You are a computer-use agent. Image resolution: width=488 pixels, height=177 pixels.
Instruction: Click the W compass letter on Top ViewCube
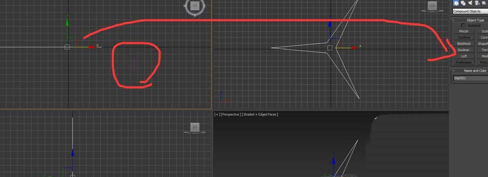185,6
